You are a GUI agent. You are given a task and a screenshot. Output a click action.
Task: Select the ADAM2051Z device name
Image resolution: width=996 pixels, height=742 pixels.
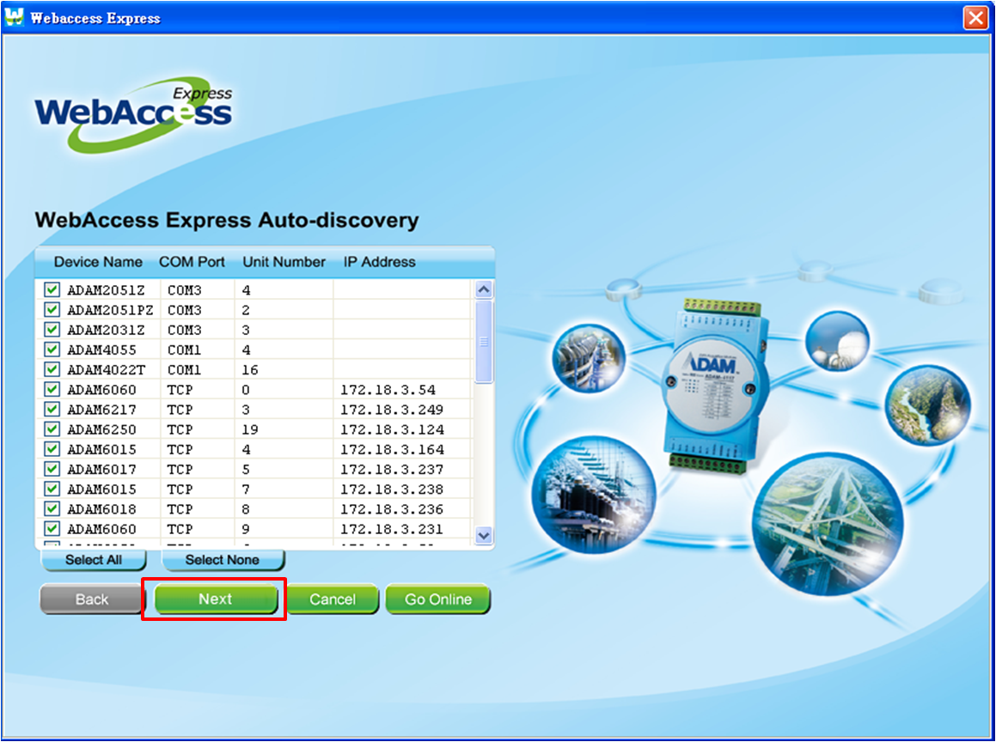click(106, 291)
